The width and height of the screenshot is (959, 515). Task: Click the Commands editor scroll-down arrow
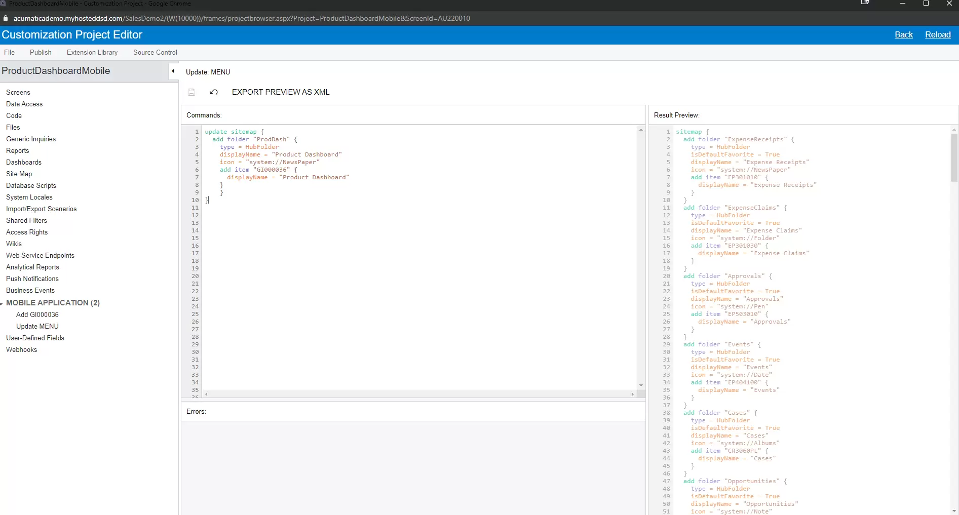641,386
